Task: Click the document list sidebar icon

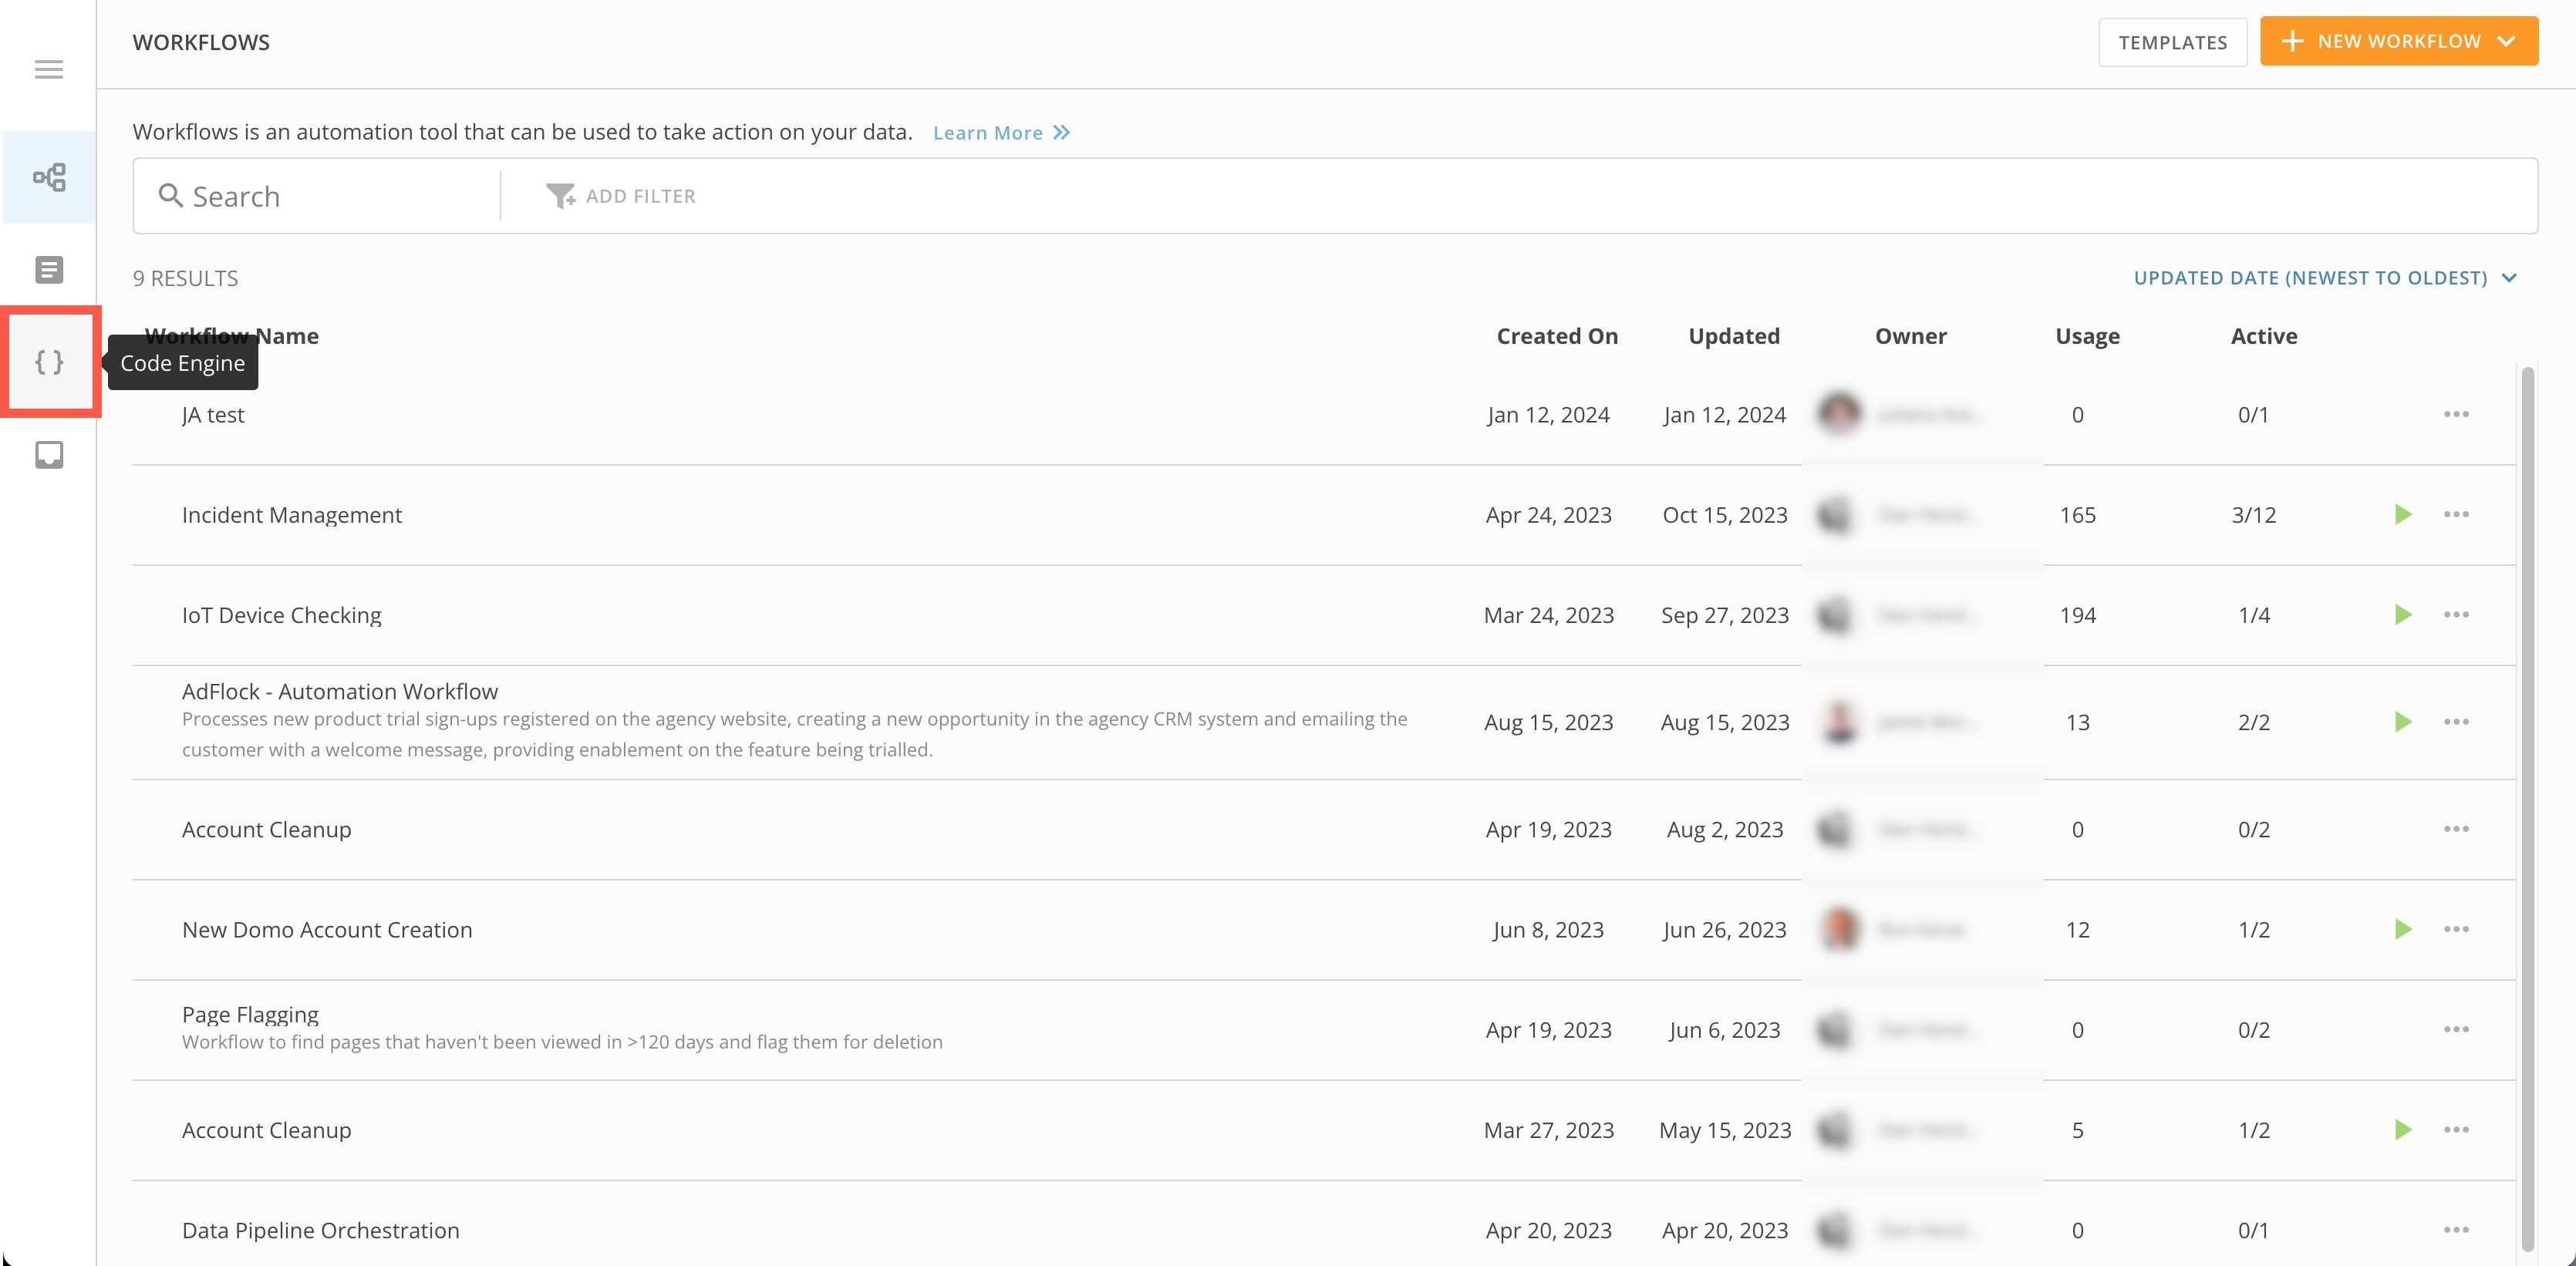Action: coord(48,270)
